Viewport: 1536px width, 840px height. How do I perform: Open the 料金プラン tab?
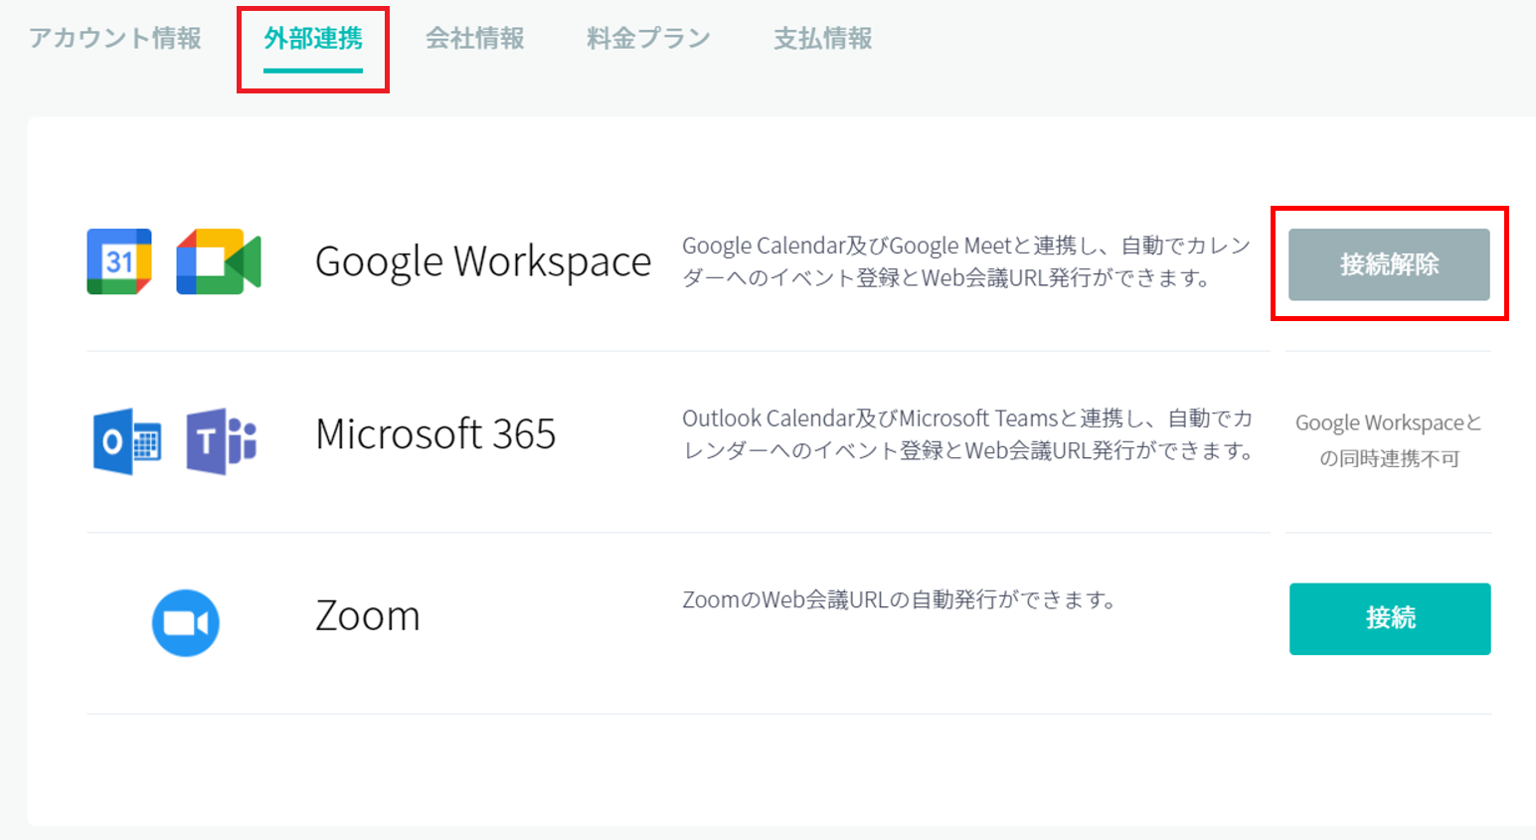click(648, 39)
